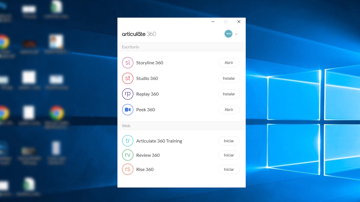Launch Rise 360 with its Iniciar button
Screen dimensions: 360x202
pos(229,169)
